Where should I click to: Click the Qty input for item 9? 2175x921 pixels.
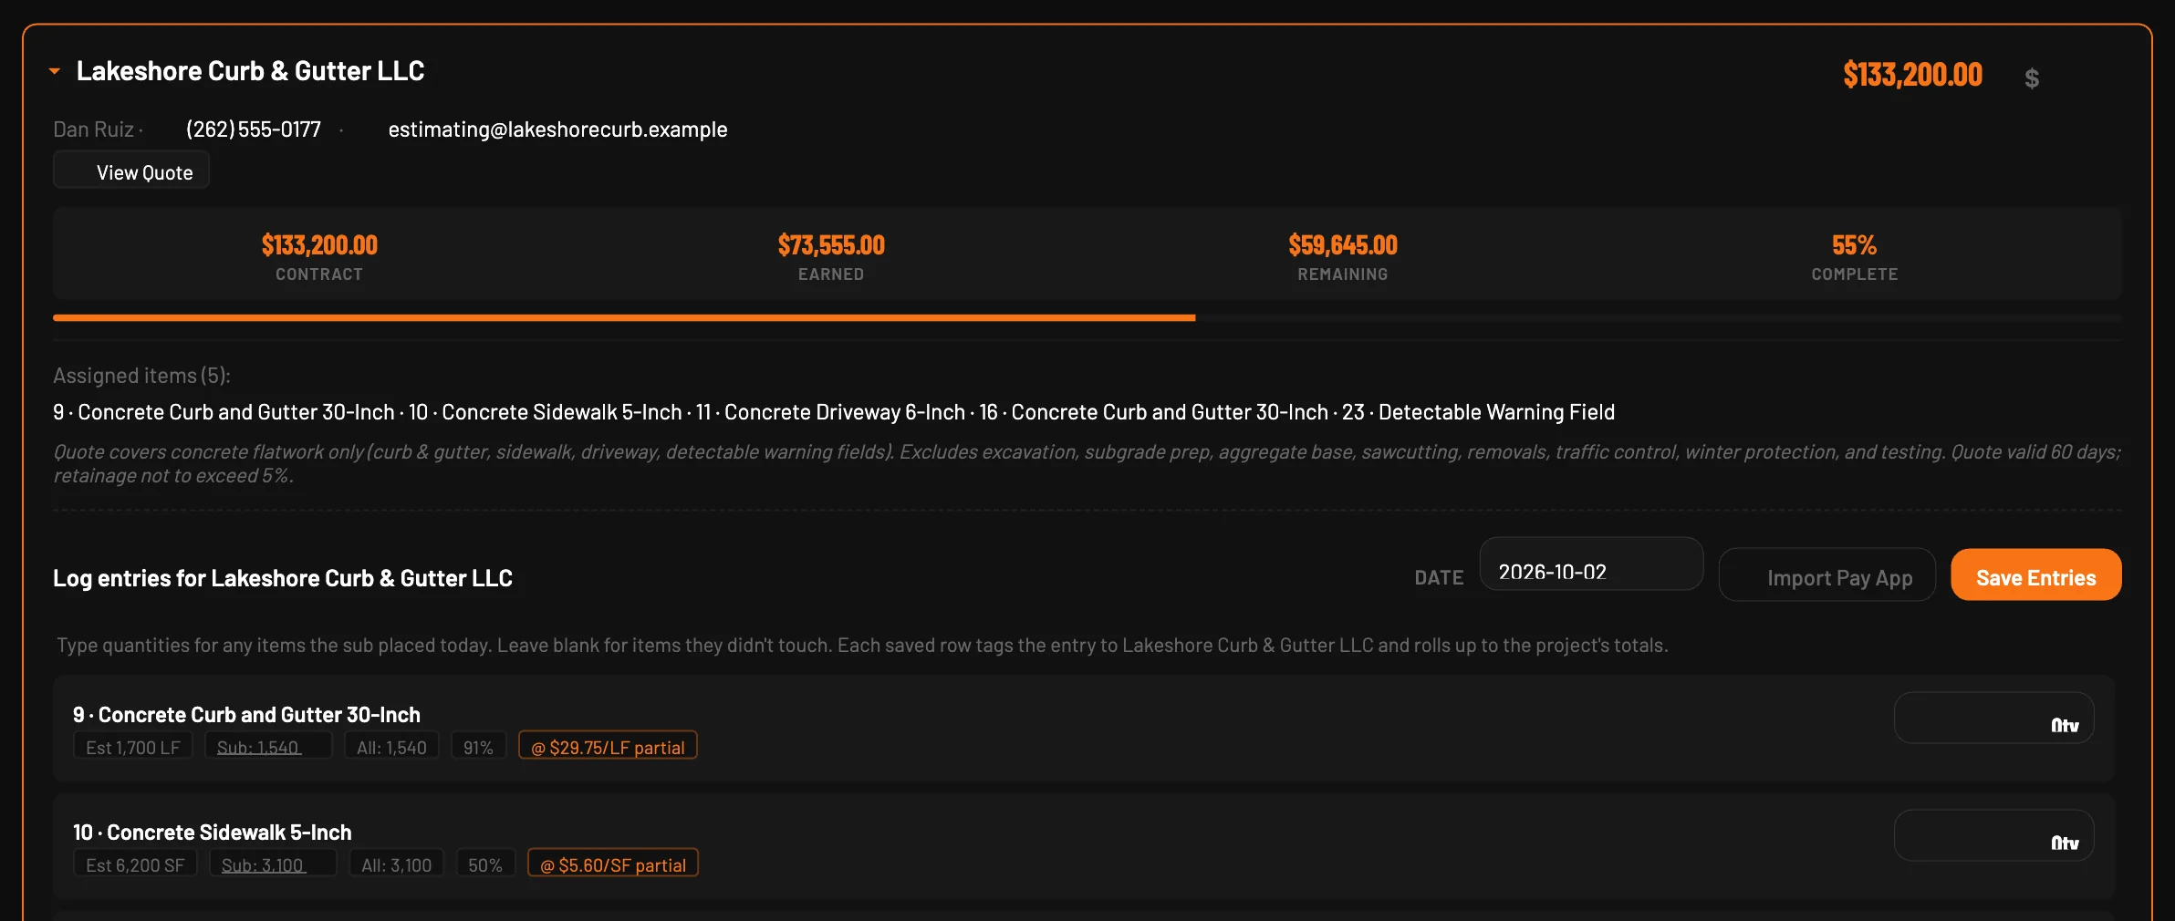click(x=1993, y=719)
